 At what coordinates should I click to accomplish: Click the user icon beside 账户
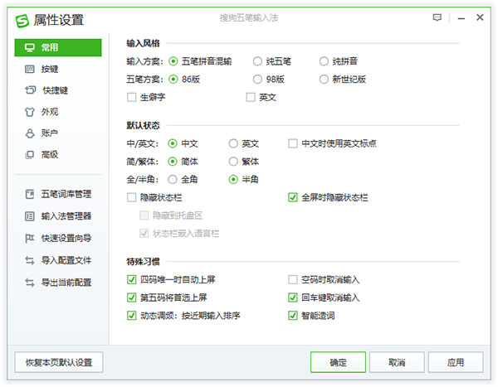click(30, 133)
